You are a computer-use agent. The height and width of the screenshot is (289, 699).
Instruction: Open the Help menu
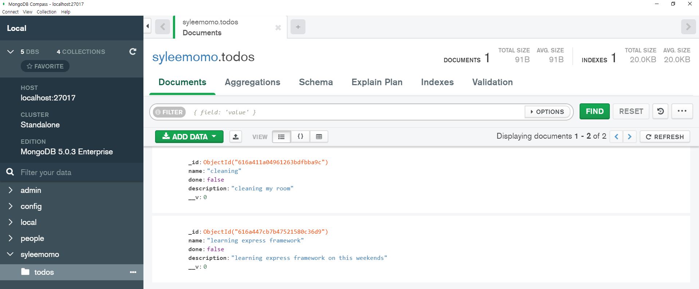66,12
